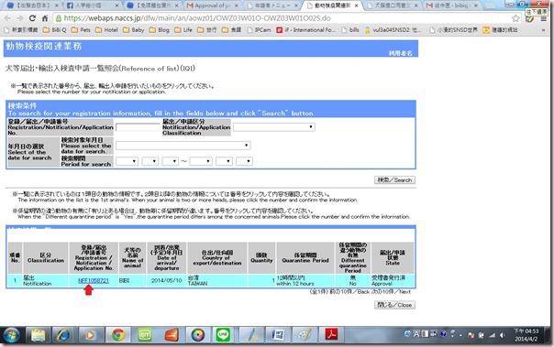Open Internet Explorer from the taskbar
The width and height of the screenshot is (554, 347).
pyautogui.click(x=63, y=335)
